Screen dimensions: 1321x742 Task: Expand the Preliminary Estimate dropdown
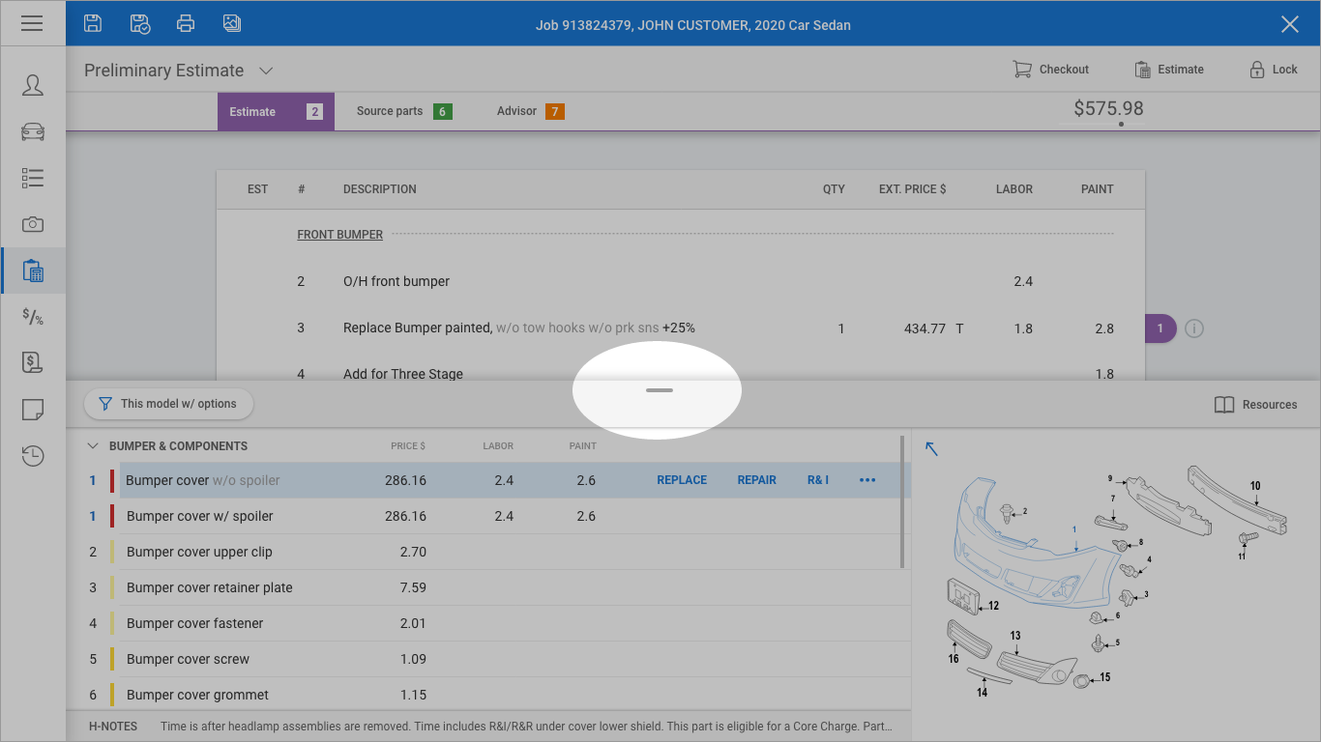tap(266, 71)
